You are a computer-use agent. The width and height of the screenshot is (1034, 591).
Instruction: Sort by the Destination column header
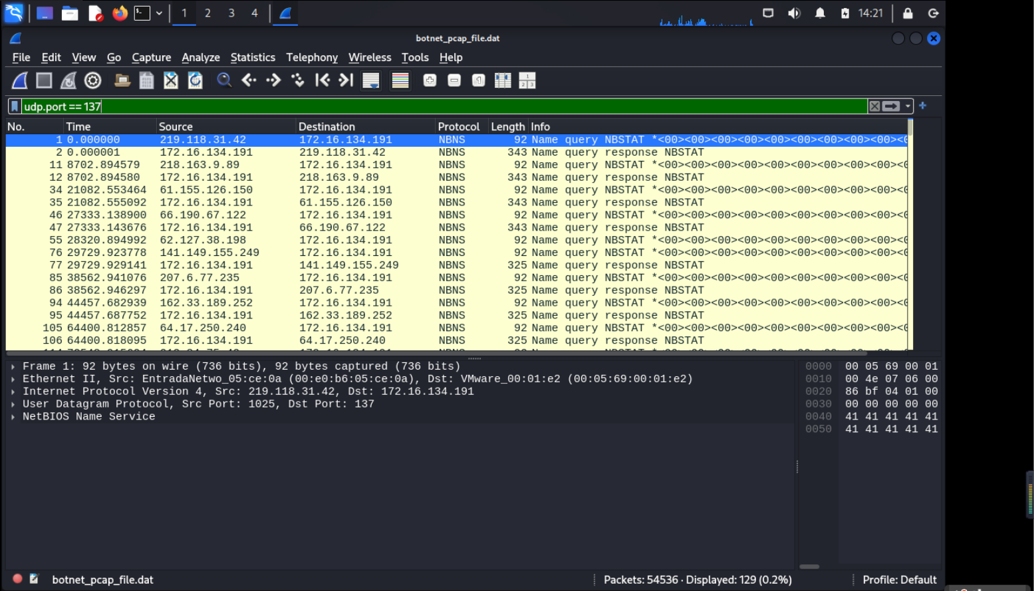tap(365, 126)
